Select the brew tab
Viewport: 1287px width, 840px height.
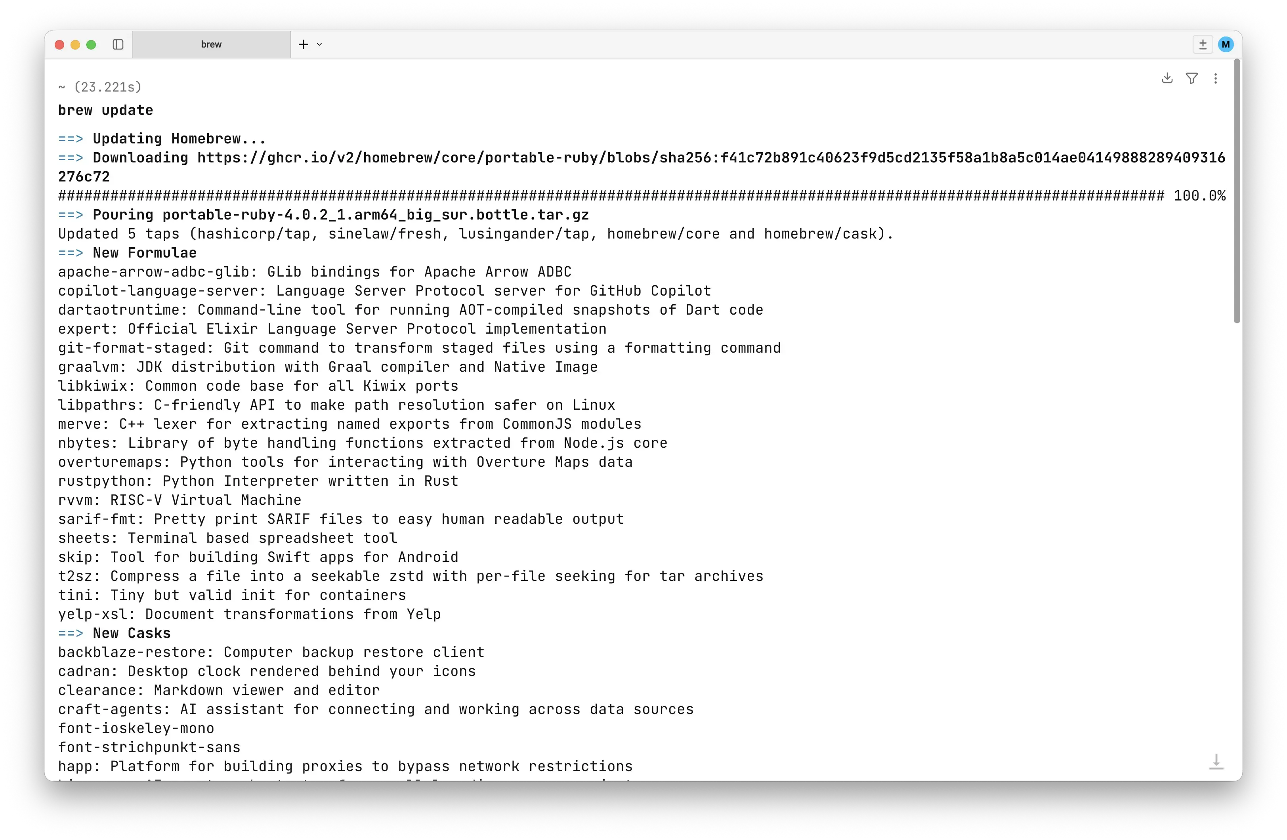[x=212, y=44]
